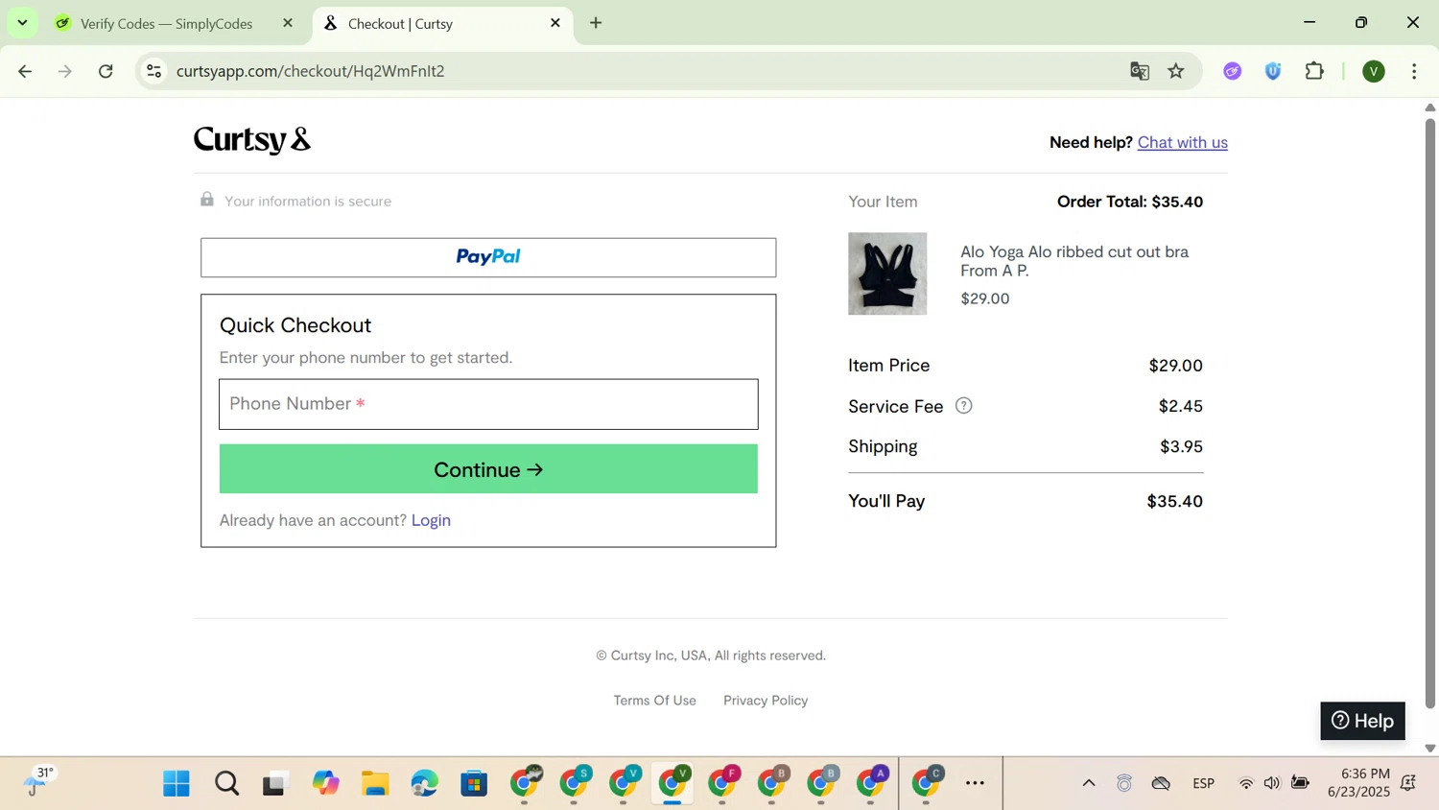This screenshot has width=1439, height=810.
Task: Open the volume speaker tray icon
Action: pyautogui.click(x=1272, y=784)
